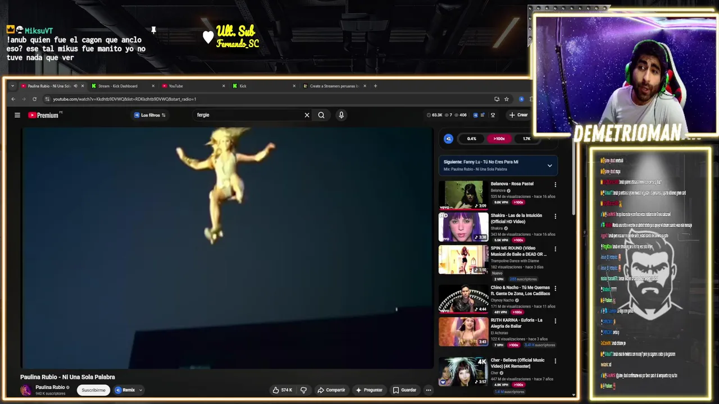The width and height of the screenshot is (719, 404).
Task: Click the Guardar save button
Action: [404, 390]
